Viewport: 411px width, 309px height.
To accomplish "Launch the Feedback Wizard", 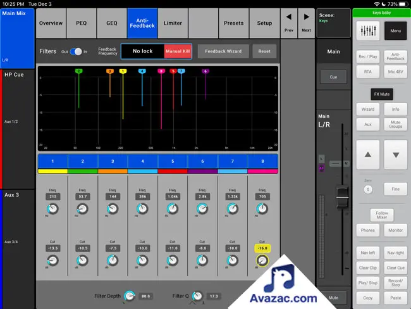I will [223, 51].
